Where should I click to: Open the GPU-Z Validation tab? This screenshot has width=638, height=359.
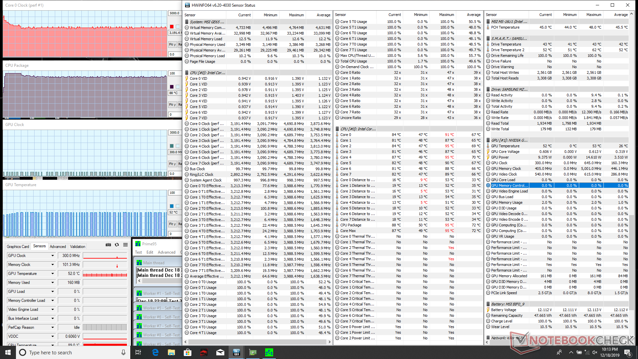tap(78, 247)
